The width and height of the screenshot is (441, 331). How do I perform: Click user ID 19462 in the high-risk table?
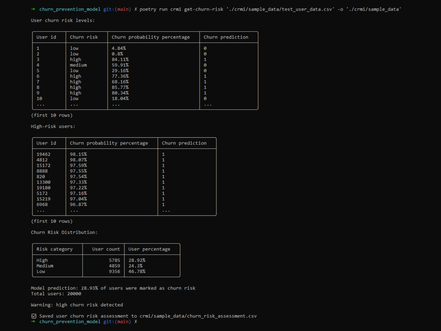(43, 154)
